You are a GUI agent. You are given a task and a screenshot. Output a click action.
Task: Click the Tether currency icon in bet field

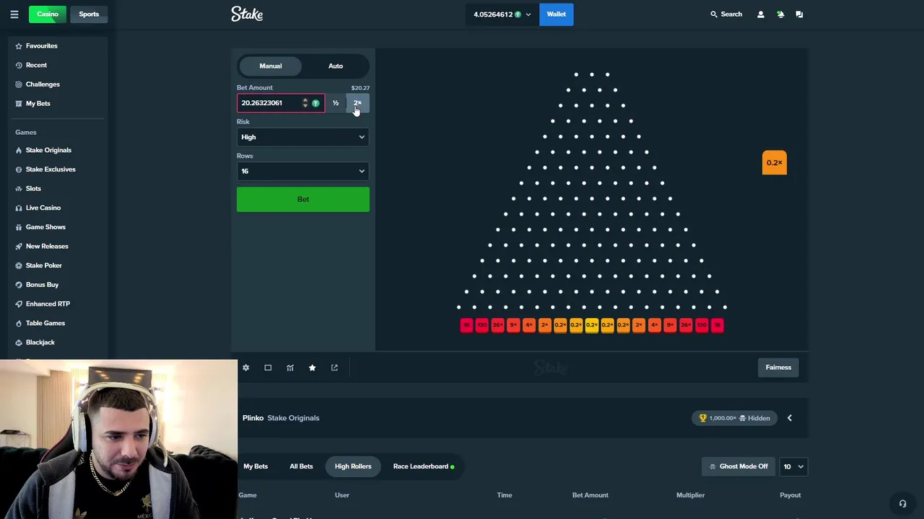point(315,103)
